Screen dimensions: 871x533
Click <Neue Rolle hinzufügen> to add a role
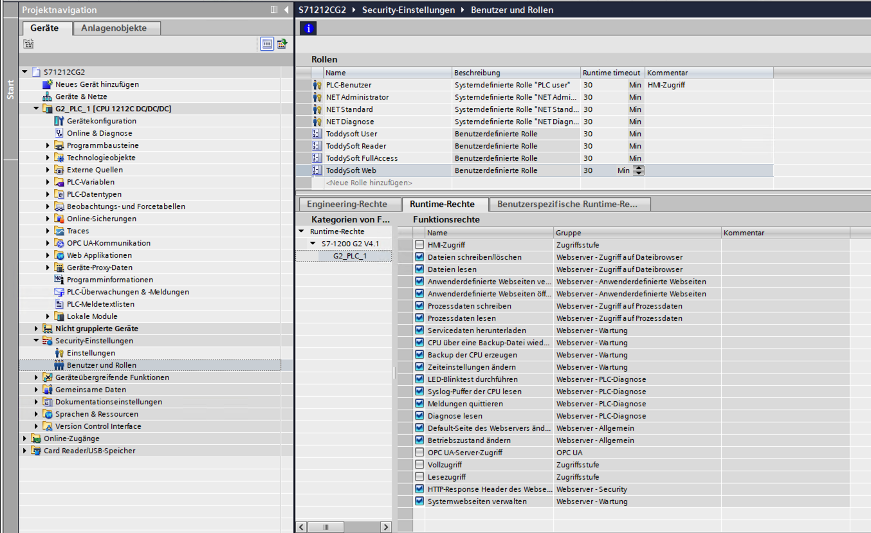[x=369, y=183]
